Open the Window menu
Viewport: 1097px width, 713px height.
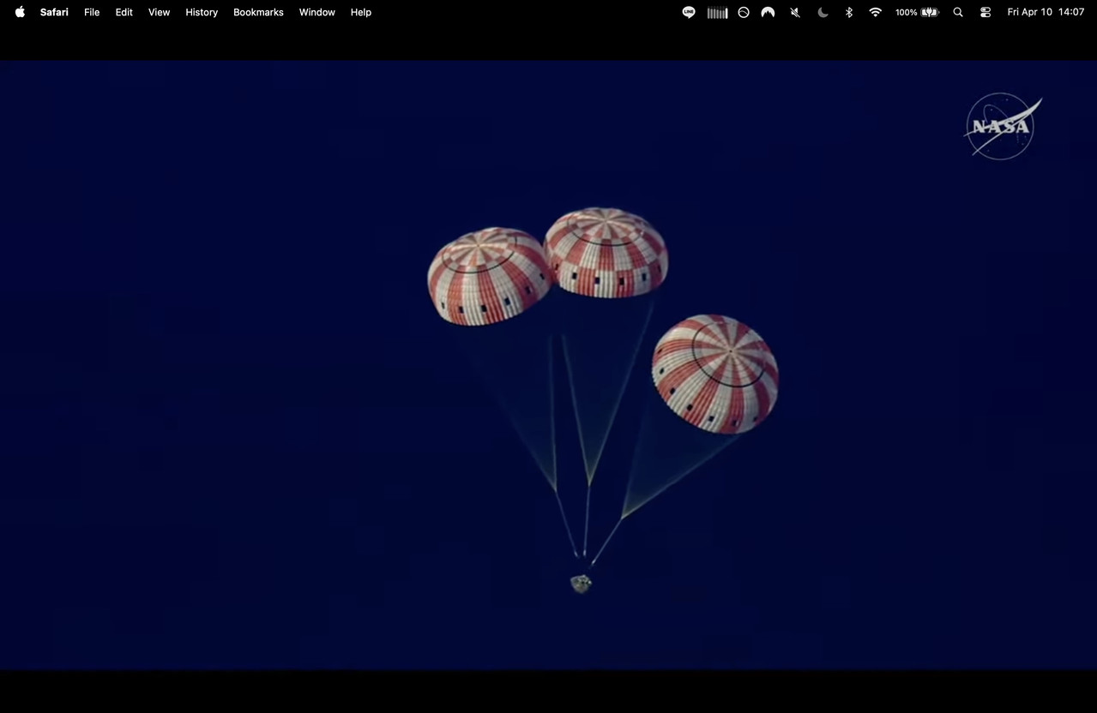tap(316, 12)
